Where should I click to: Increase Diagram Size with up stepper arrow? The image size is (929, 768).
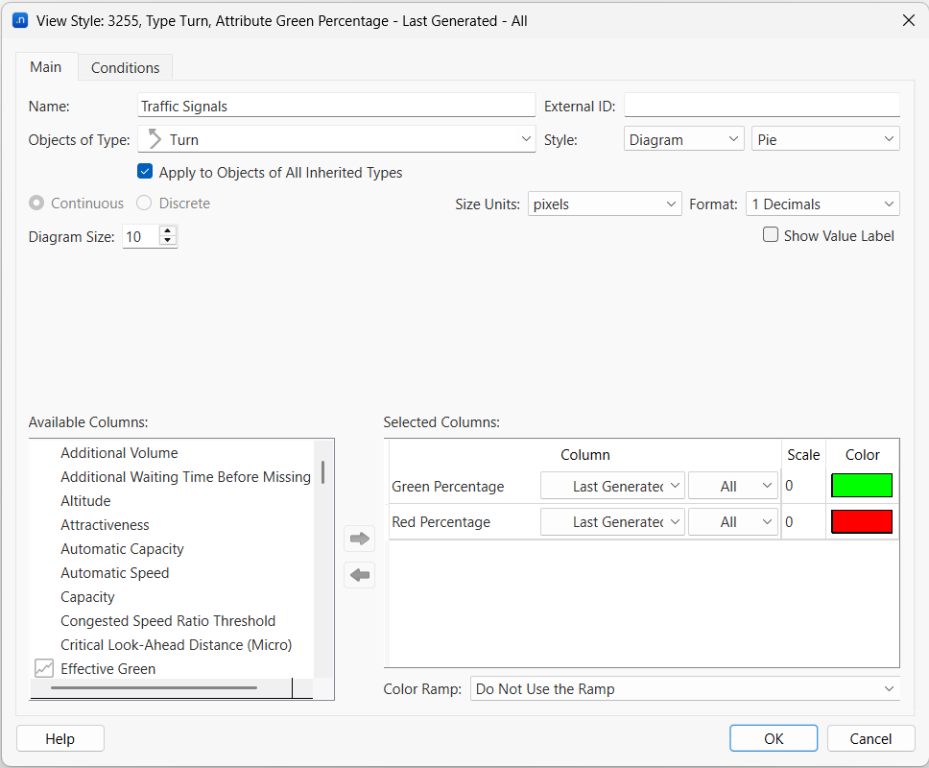click(168, 231)
